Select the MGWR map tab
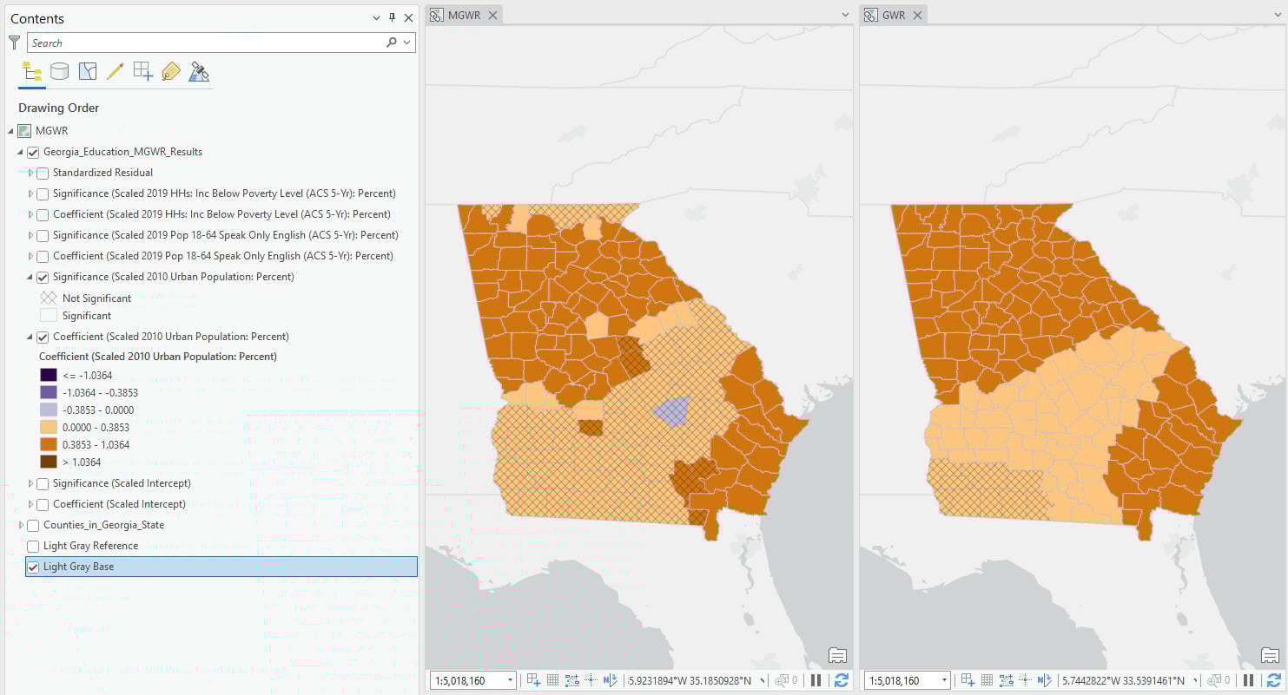The width and height of the screenshot is (1288, 695). (462, 14)
